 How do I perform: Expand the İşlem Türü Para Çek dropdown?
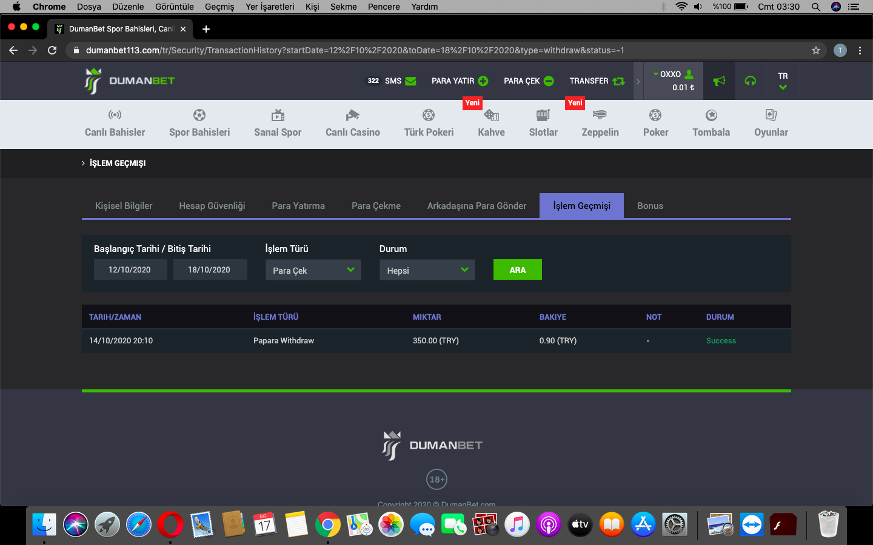[x=313, y=270]
